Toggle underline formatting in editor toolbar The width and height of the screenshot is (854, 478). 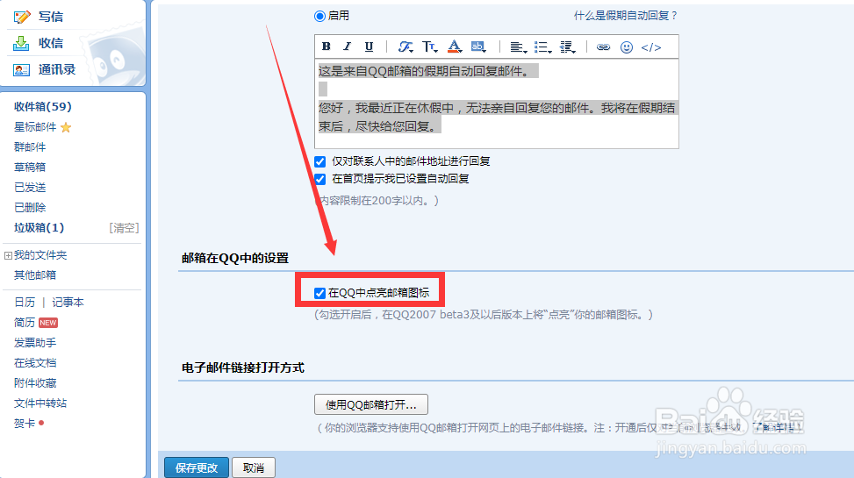(369, 46)
